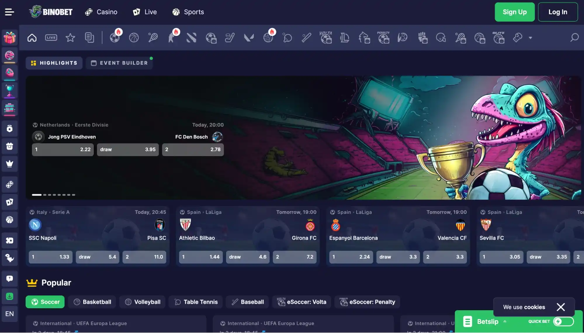Open the basketball sport icon

pos(134,38)
